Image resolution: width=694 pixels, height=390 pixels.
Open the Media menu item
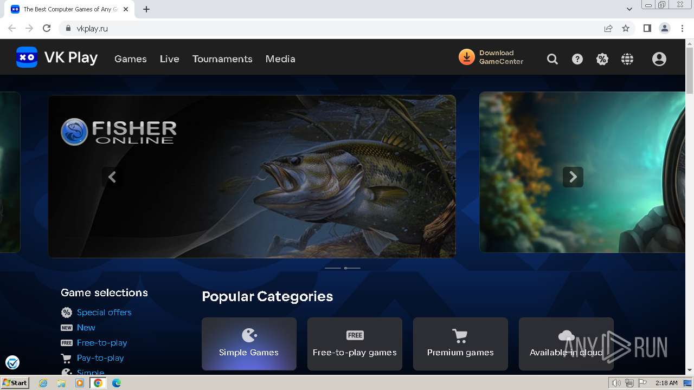280,59
